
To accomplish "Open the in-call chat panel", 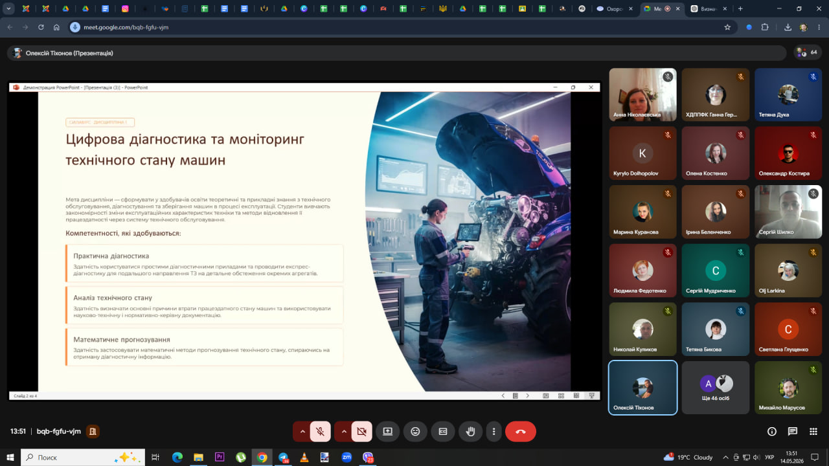I will (x=793, y=431).
